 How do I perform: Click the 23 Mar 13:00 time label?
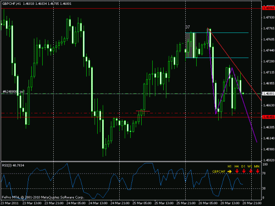[32, 203]
